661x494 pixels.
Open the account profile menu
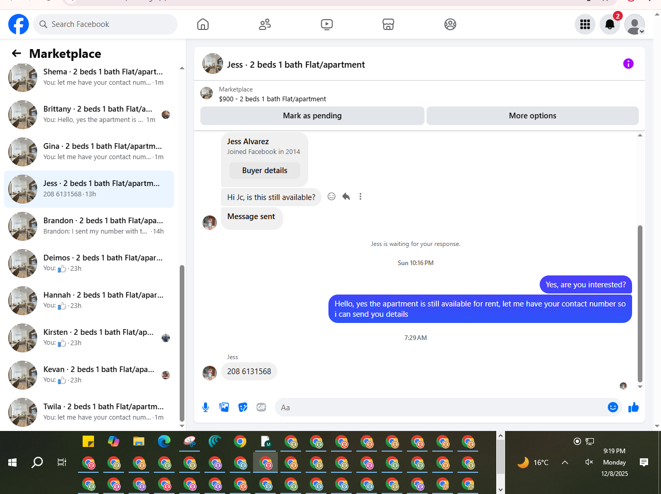[x=635, y=24]
